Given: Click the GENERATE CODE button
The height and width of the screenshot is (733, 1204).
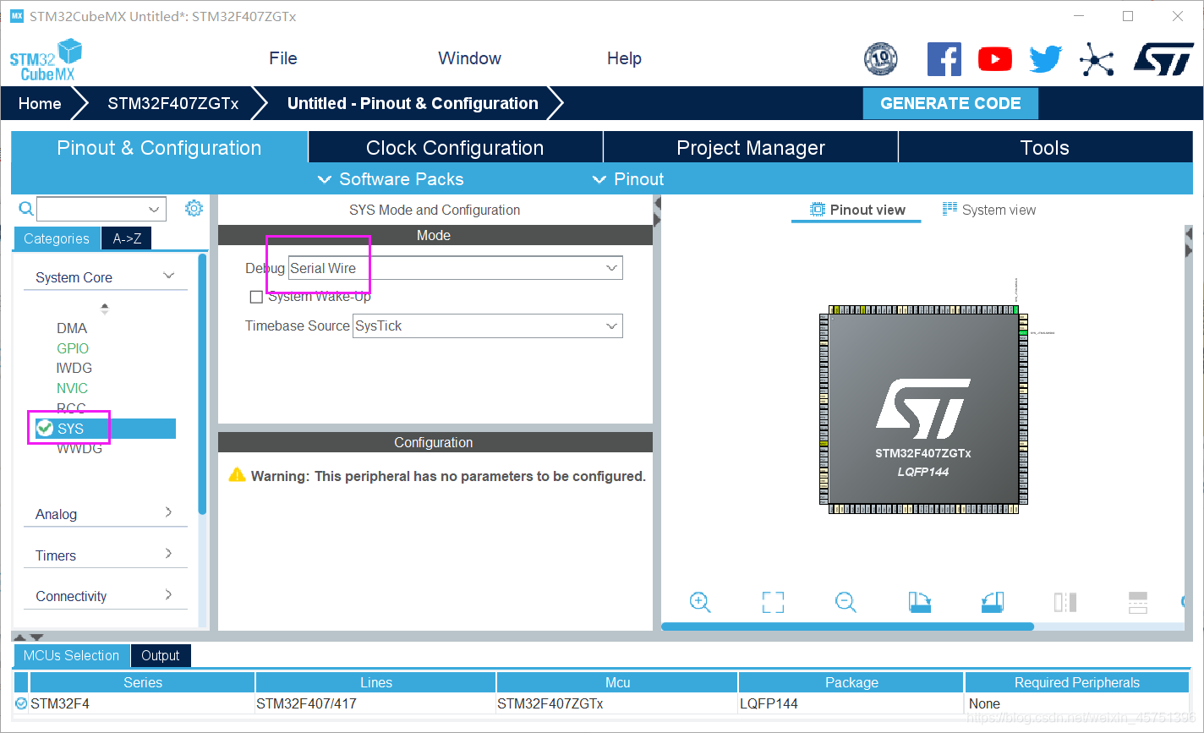Looking at the screenshot, I should tap(950, 103).
